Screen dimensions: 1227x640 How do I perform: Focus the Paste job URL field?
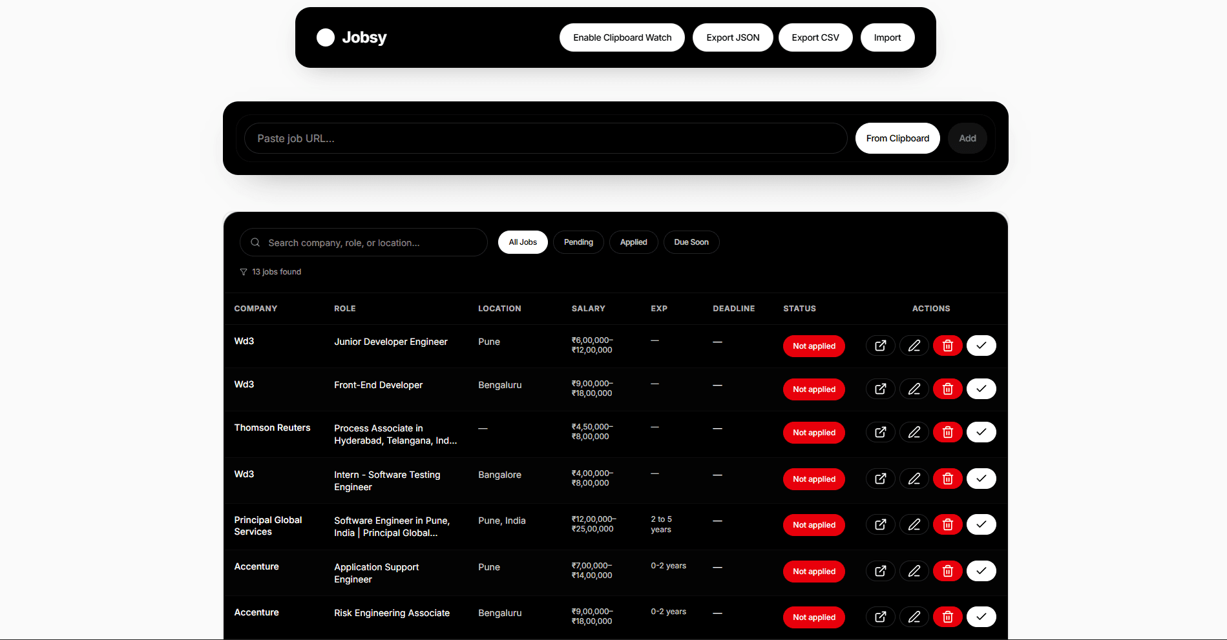pos(545,138)
